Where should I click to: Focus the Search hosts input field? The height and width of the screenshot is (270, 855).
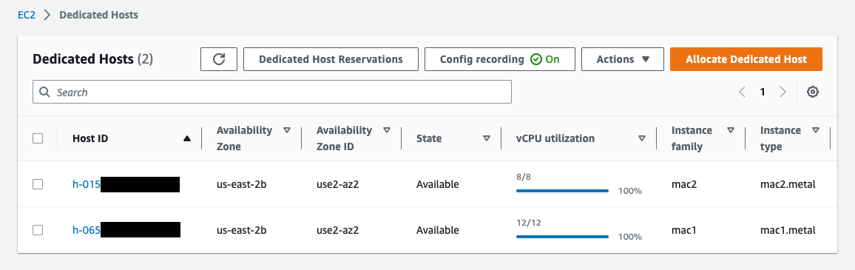click(x=272, y=92)
